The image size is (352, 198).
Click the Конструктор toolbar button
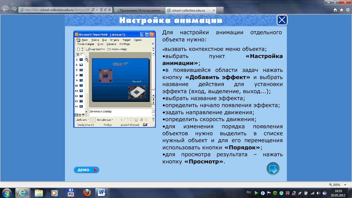(x=96, y=49)
